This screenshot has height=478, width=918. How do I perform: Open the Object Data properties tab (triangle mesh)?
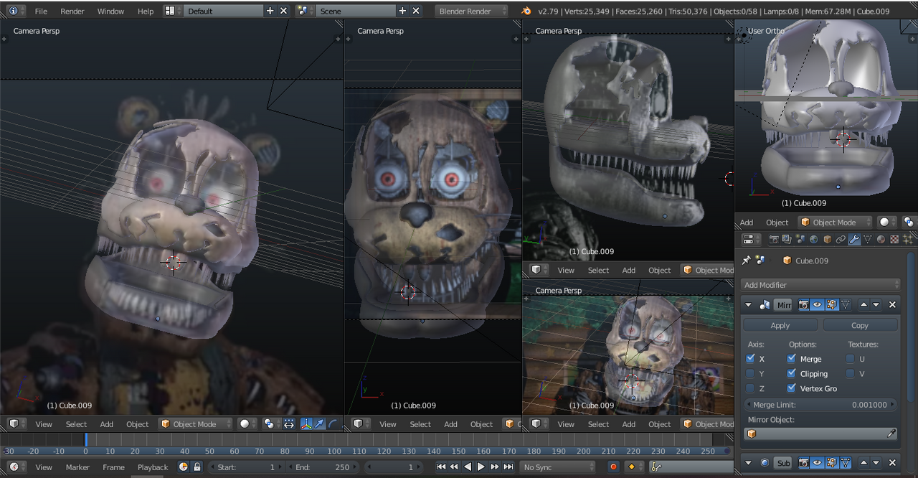(x=868, y=240)
